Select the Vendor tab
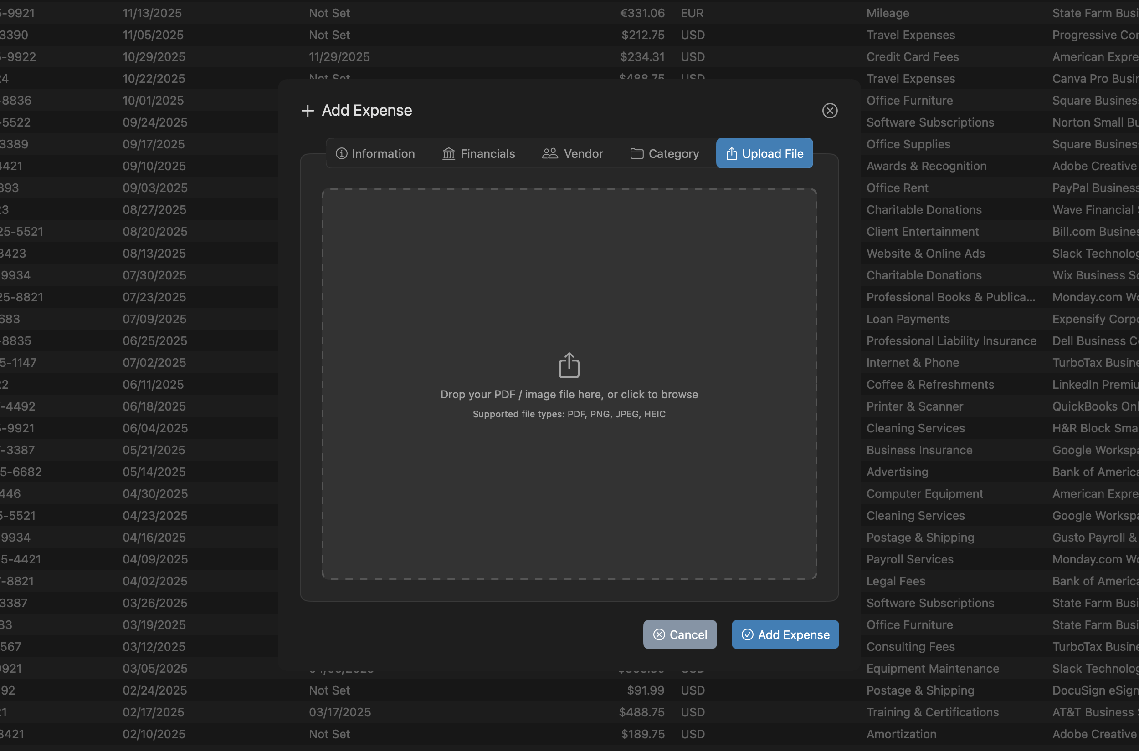The width and height of the screenshot is (1139, 751). pos(572,153)
